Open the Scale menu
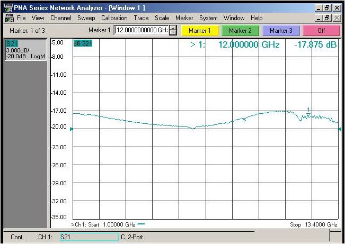 tap(162, 18)
